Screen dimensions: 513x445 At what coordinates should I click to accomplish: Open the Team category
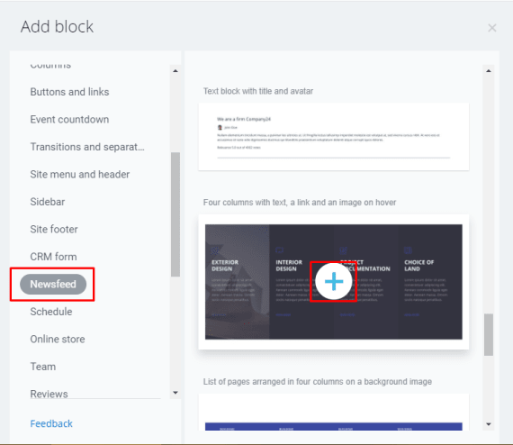point(43,367)
